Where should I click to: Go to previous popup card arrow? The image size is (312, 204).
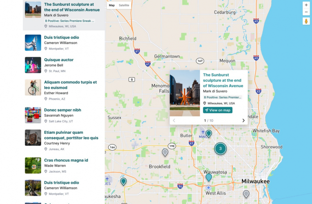click(x=174, y=120)
